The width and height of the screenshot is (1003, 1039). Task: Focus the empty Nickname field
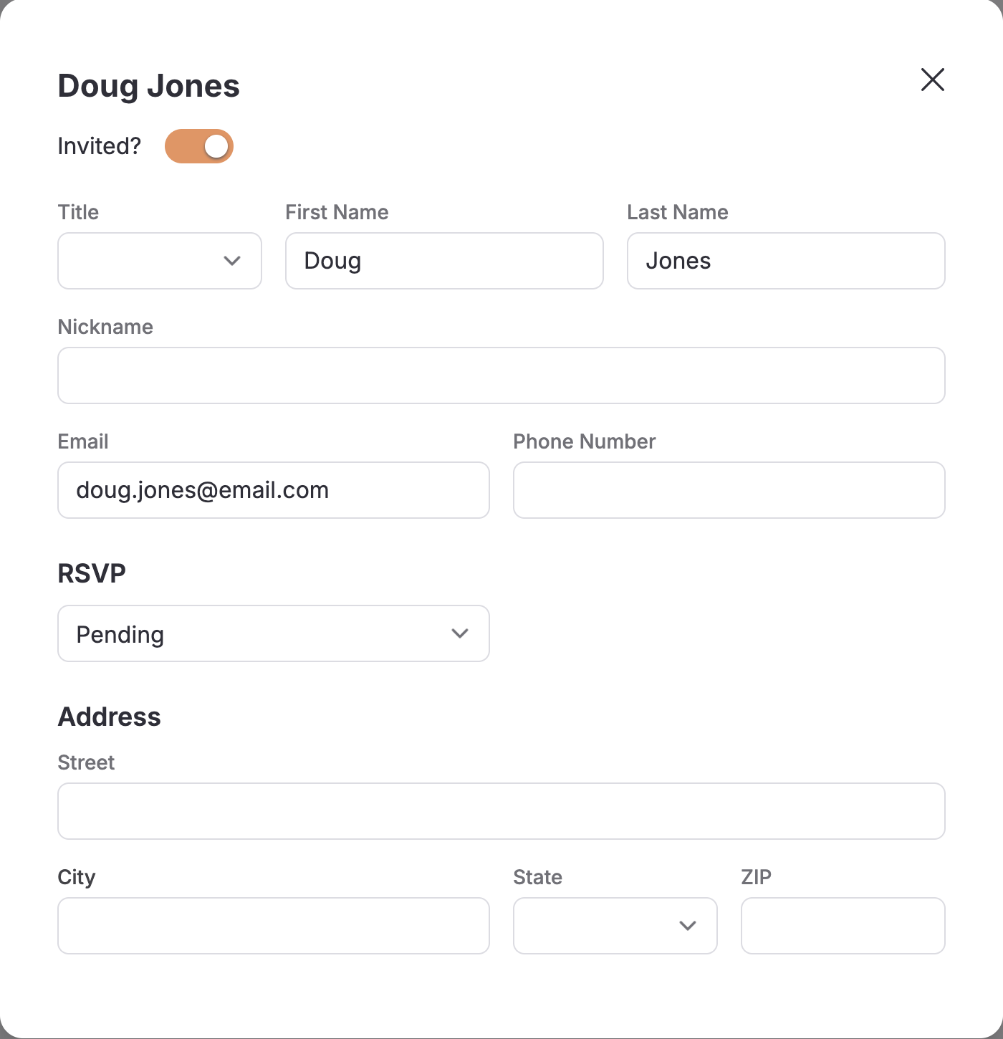point(501,375)
